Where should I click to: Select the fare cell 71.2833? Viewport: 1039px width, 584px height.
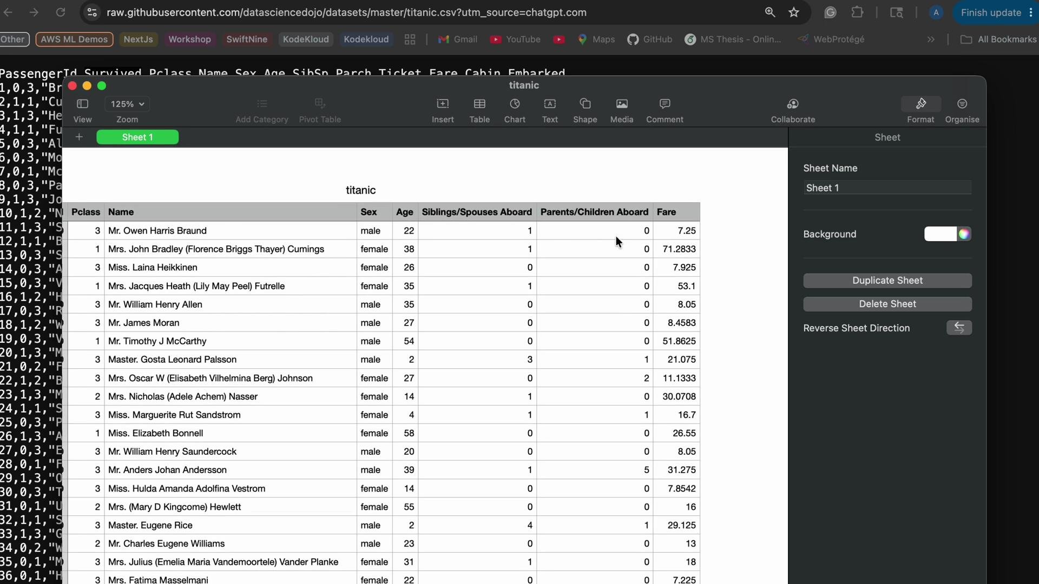point(676,249)
